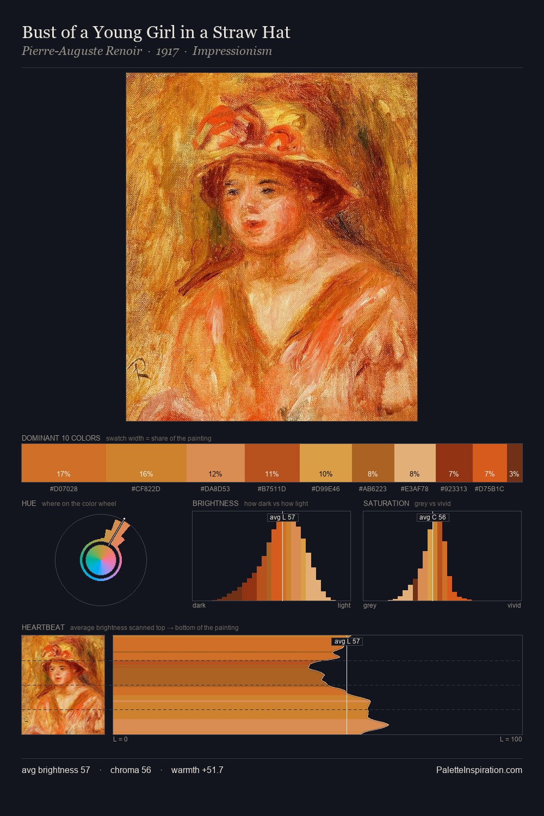The height and width of the screenshot is (816, 544).
Task: Click the 'warmth +51.7' footer stat
Action: pos(197,770)
